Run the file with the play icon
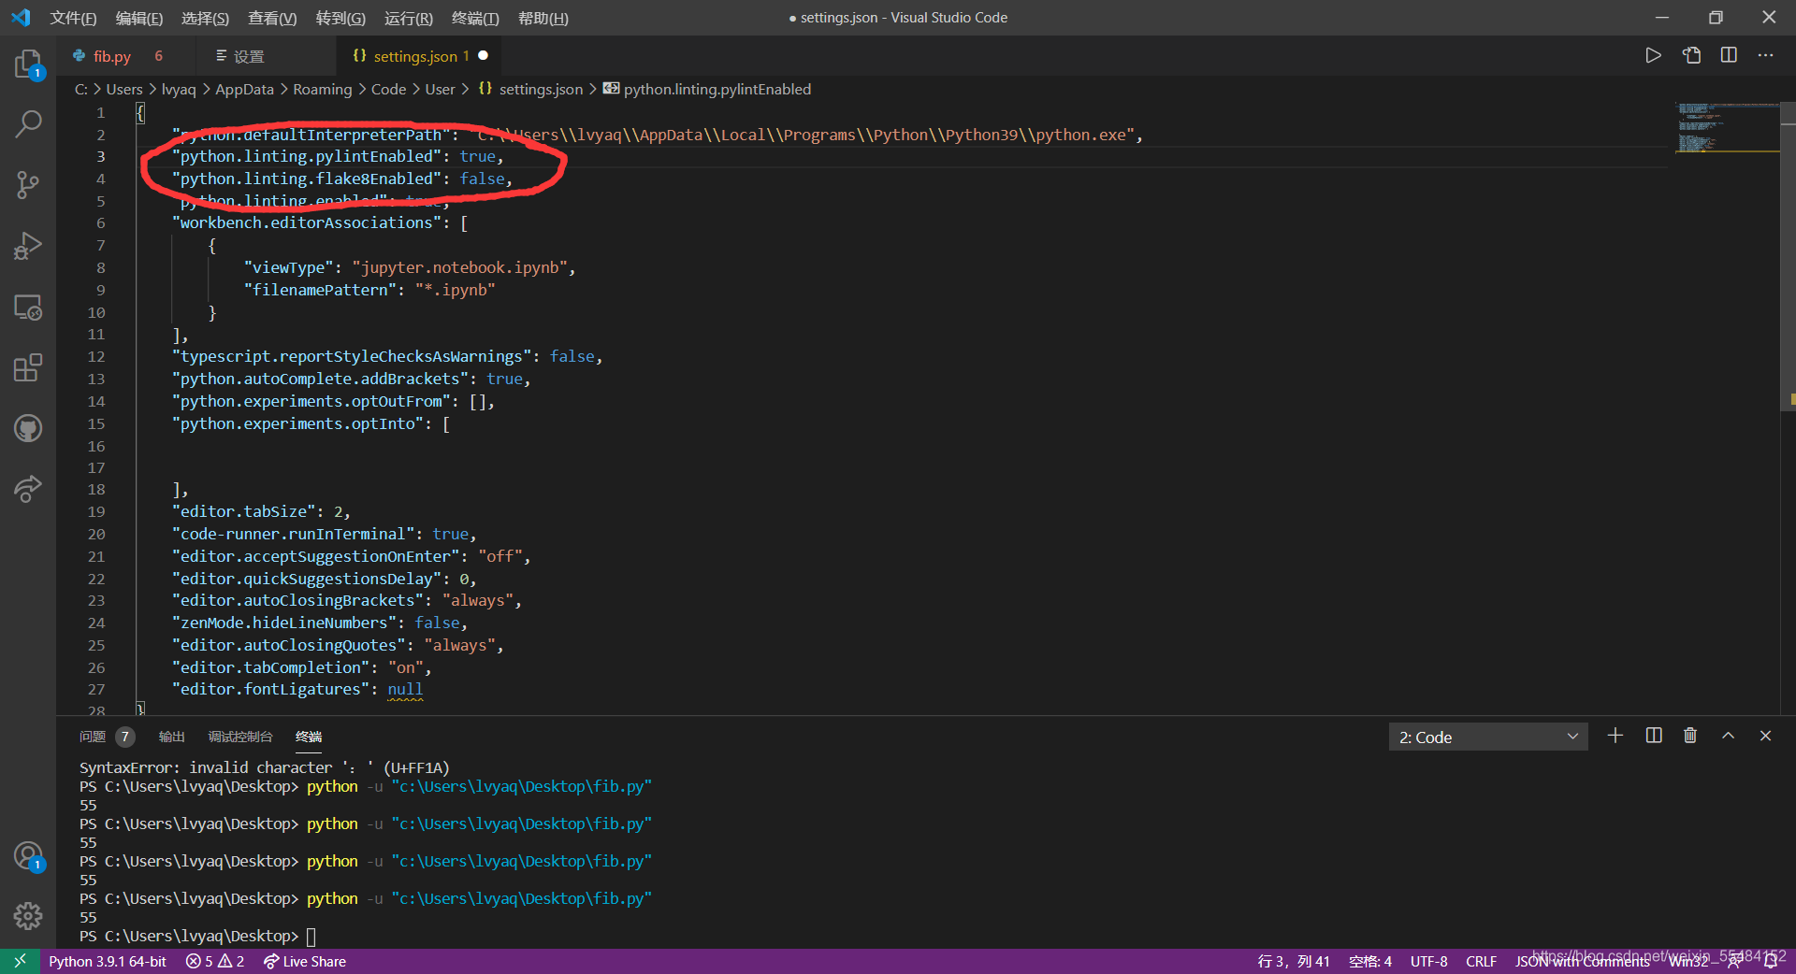This screenshot has height=974, width=1796. click(1653, 55)
